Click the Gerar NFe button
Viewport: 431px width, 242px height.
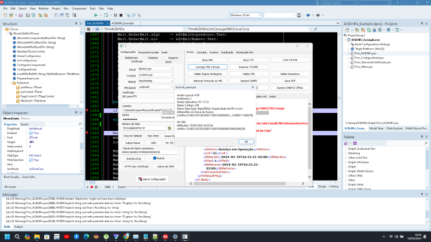207,60
